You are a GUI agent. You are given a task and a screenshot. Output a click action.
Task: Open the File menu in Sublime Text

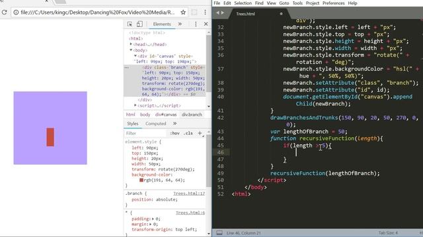click(217, 3)
